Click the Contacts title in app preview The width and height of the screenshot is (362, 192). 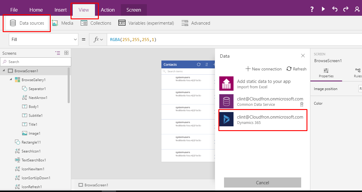(170, 64)
